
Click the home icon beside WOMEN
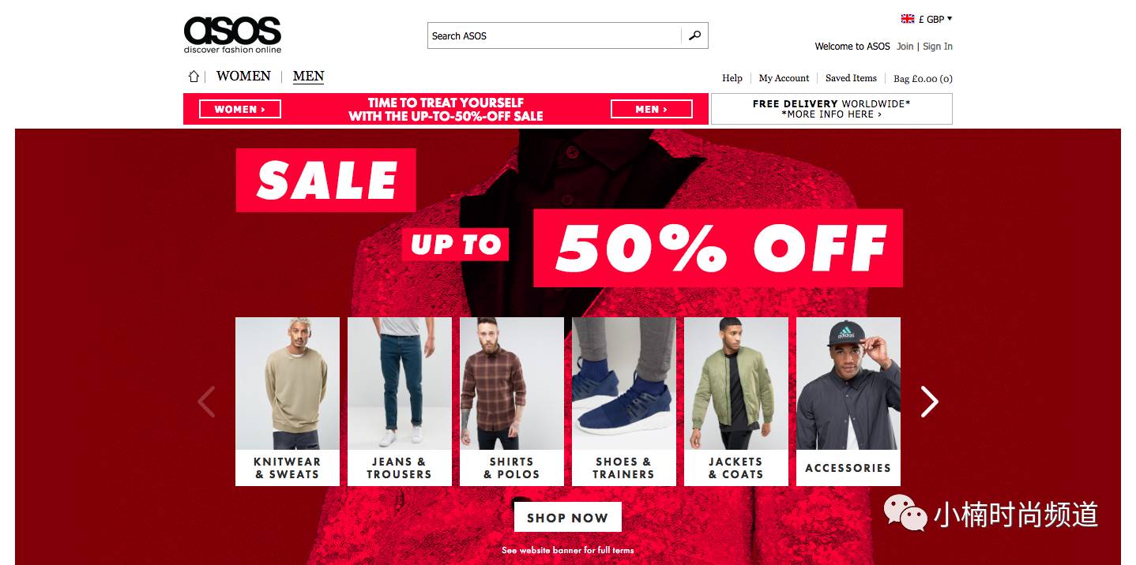click(194, 77)
